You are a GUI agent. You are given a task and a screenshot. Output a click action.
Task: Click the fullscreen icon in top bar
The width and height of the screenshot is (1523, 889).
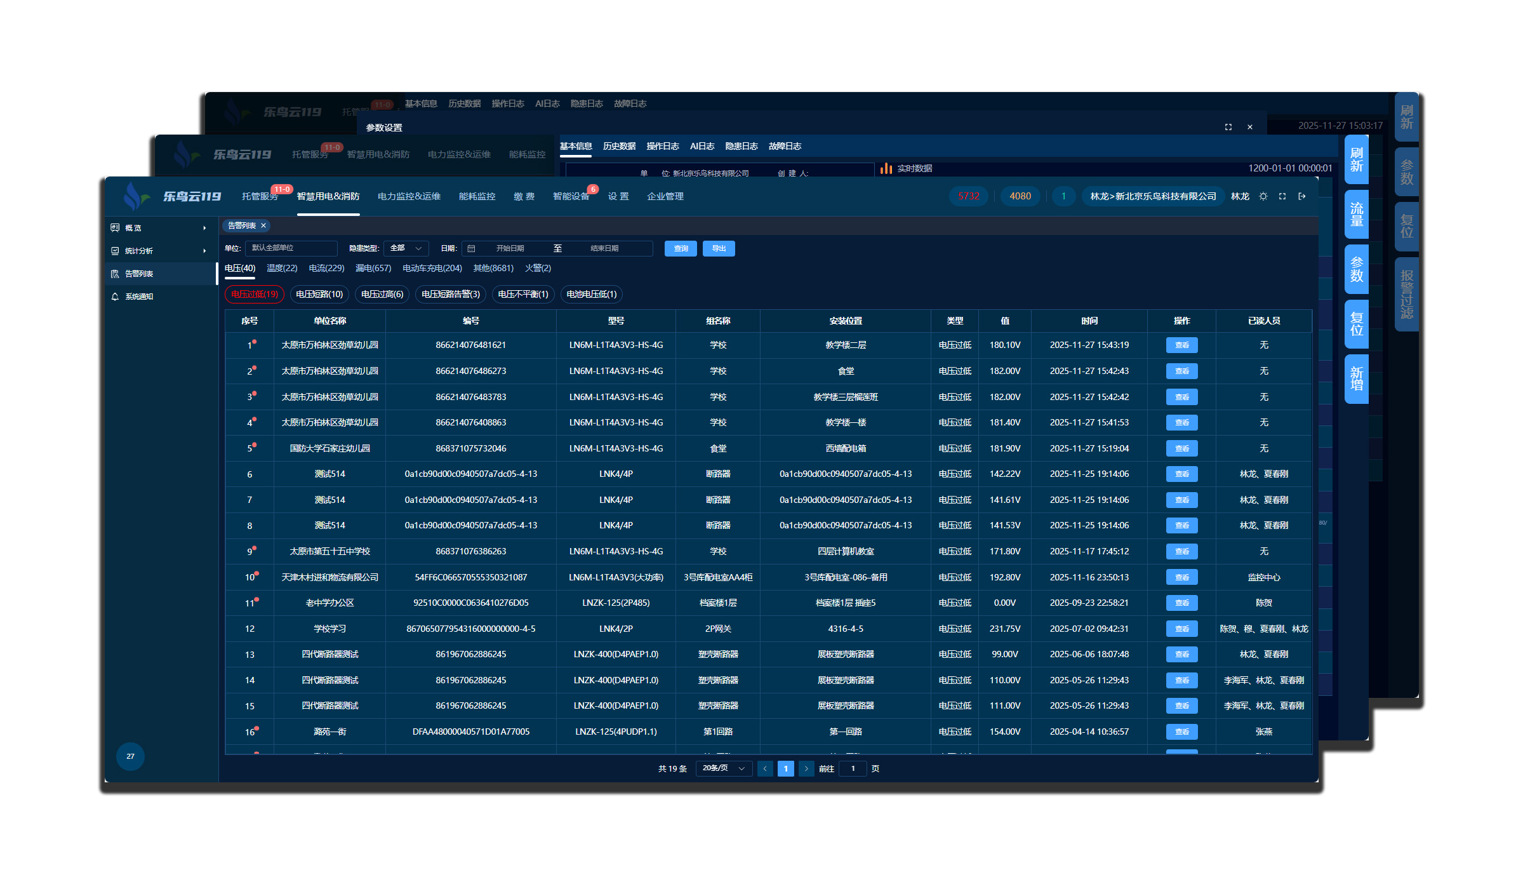(x=1282, y=196)
